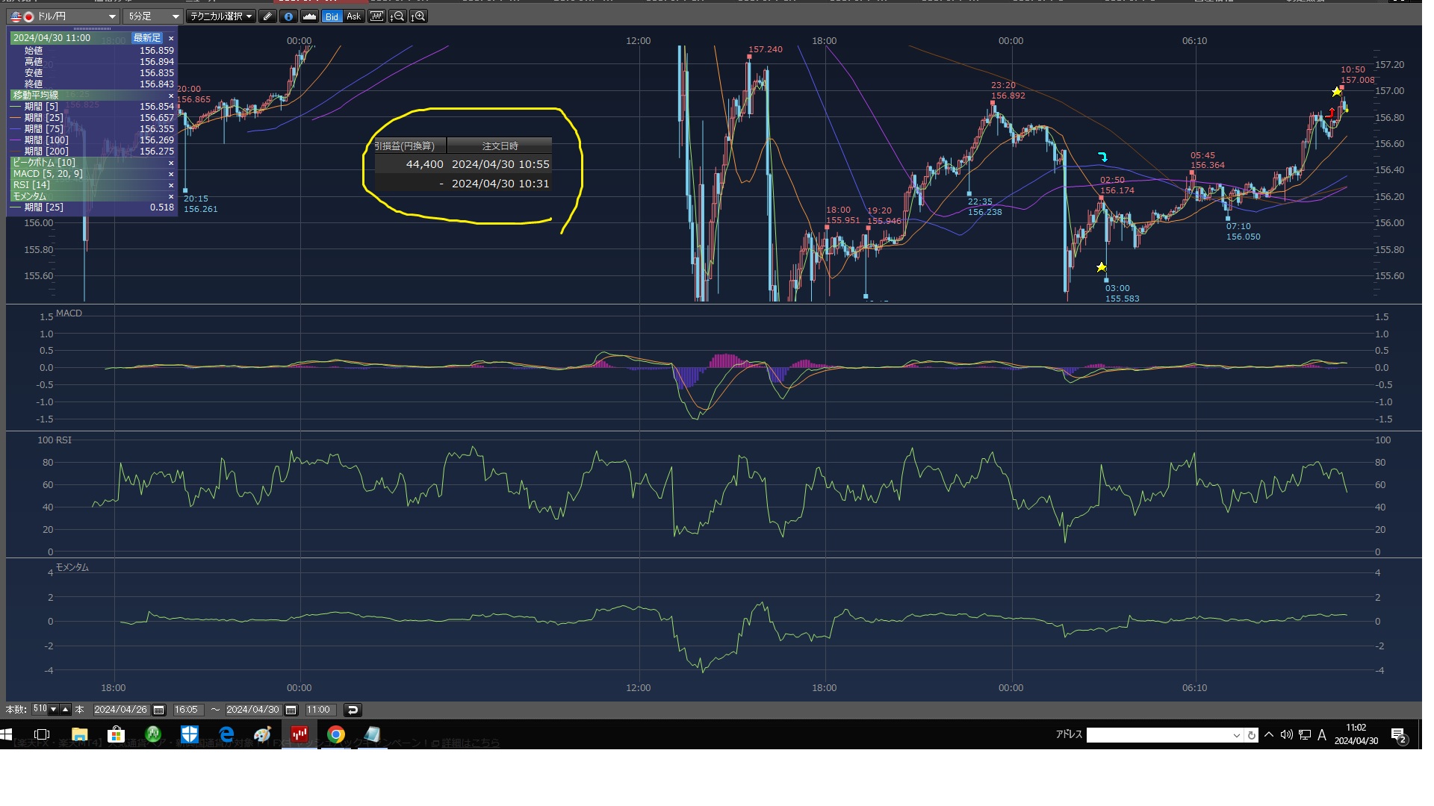Switch price display to Ask
Image resolution: width=1434 pixels, height=806 pixels.
pyautogui.click(x=353, y=16)
